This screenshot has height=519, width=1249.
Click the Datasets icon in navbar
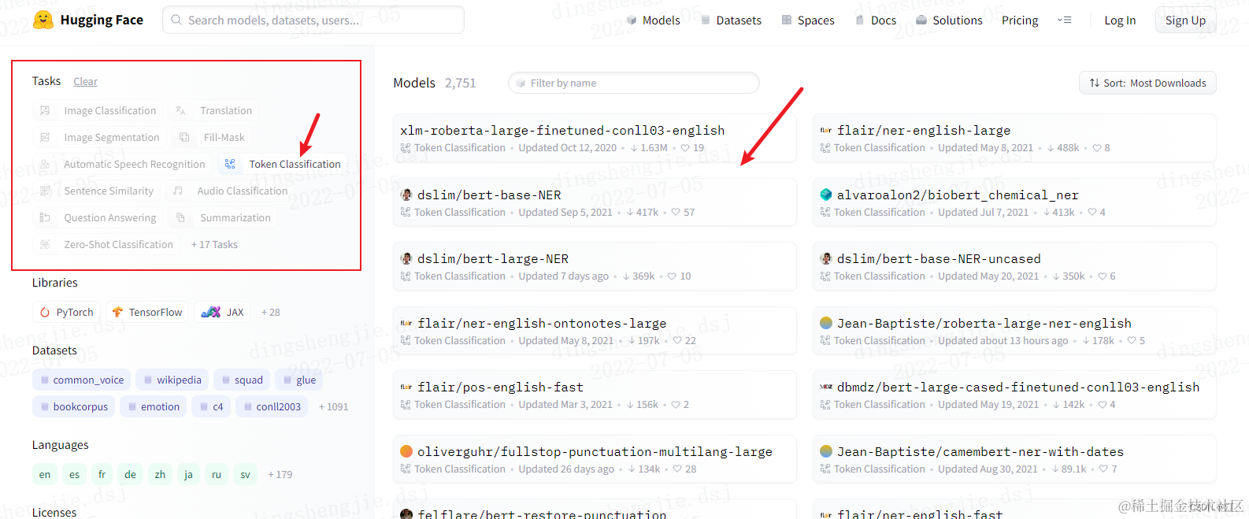tap(706, 20)
